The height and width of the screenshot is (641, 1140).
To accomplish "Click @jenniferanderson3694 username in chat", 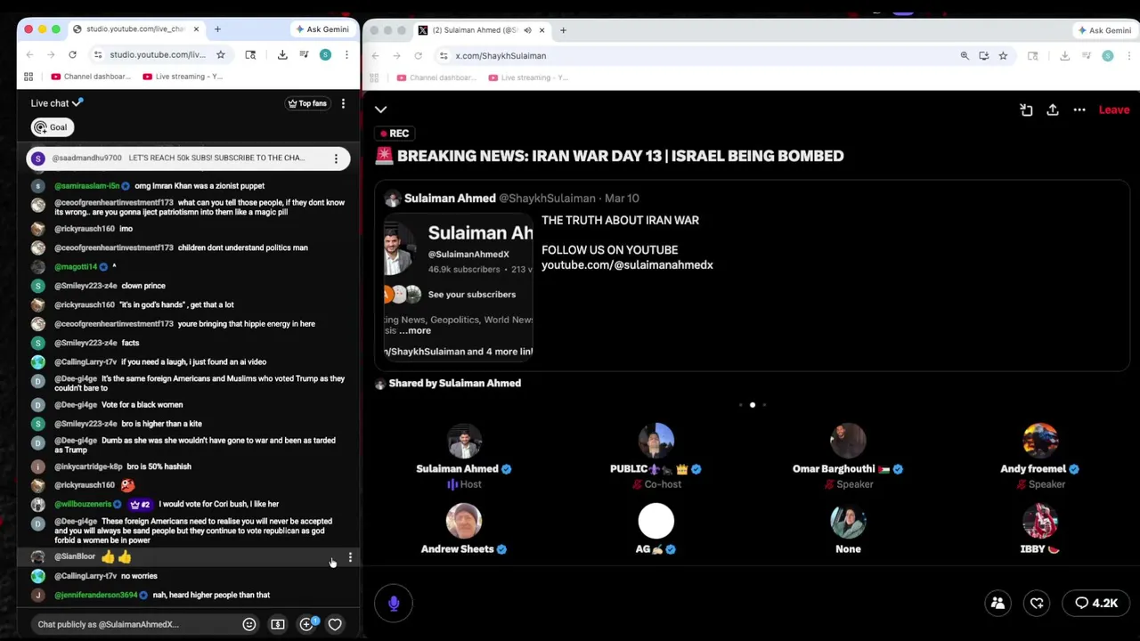I will pyautogui.click(x=96, y=595).
